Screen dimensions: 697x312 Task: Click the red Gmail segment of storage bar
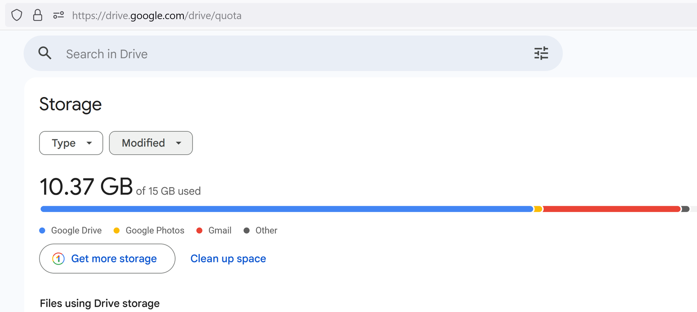tap(612, 209)
